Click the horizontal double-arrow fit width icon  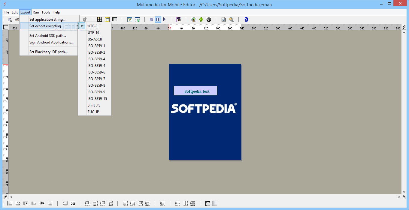coord(178,203)
